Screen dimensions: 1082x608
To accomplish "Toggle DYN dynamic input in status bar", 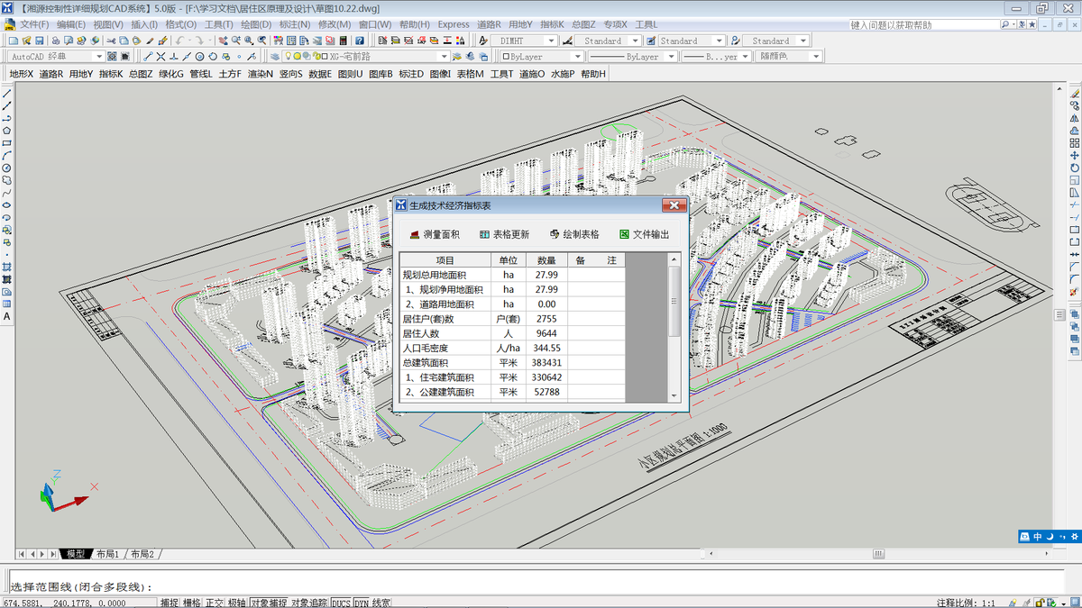I will tap(361, 603).
